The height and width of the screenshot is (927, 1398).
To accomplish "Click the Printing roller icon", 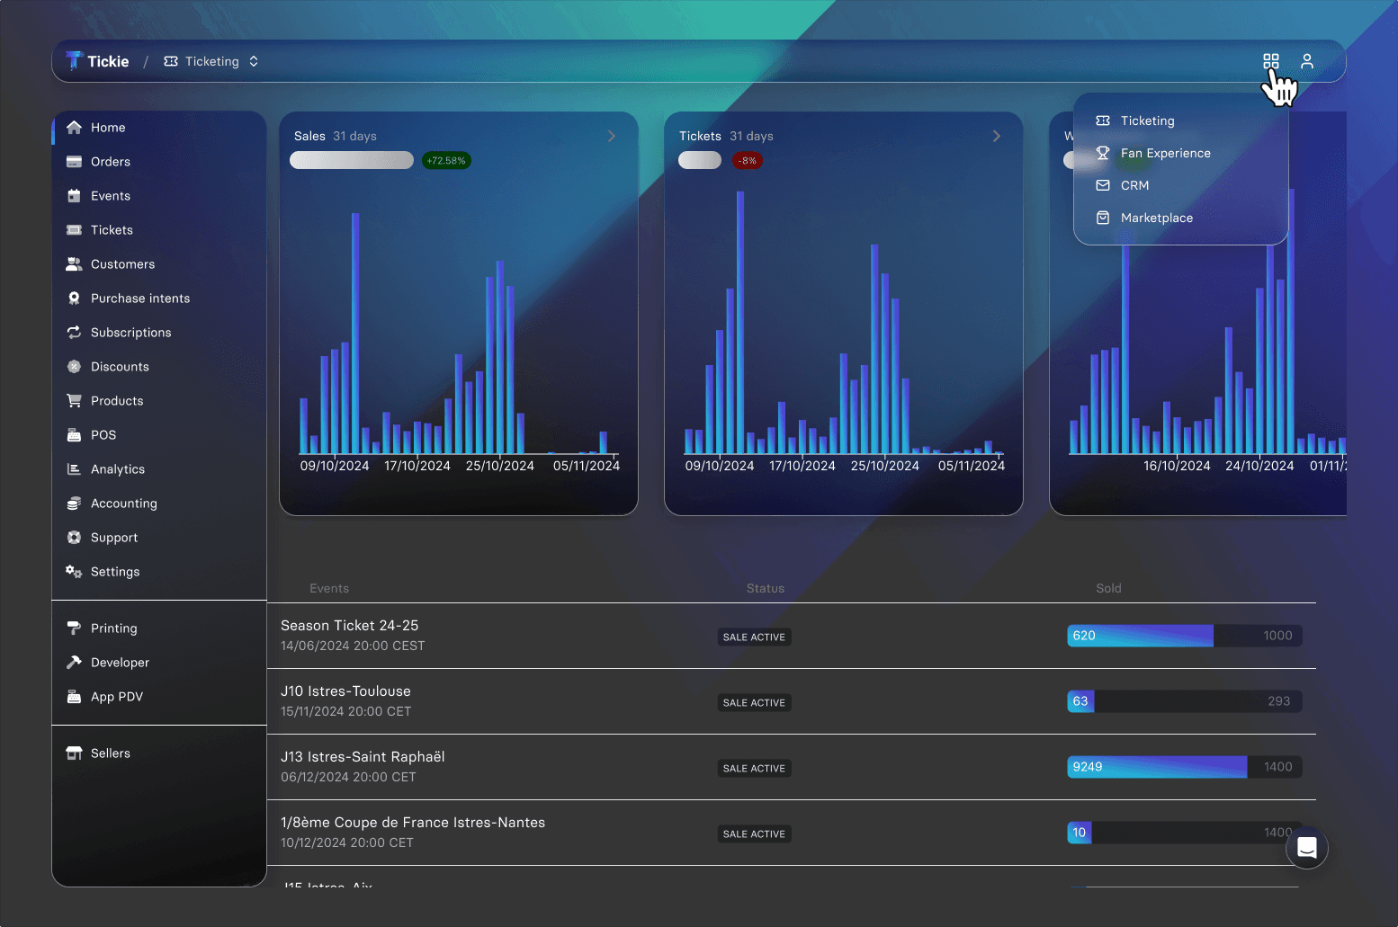I will [x=74, y=628].
